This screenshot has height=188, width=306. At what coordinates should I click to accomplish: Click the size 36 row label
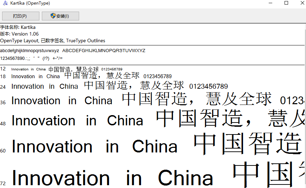[x=3, y=102]
